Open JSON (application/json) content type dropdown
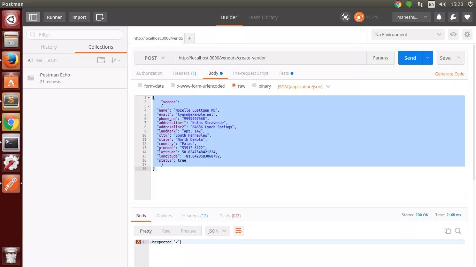Screen dimensions: 476x267 click(x=304, y=87)
